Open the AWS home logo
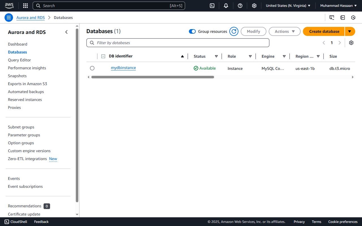The width and height of the screenshot is (362, 226). [x=9, y=6]
